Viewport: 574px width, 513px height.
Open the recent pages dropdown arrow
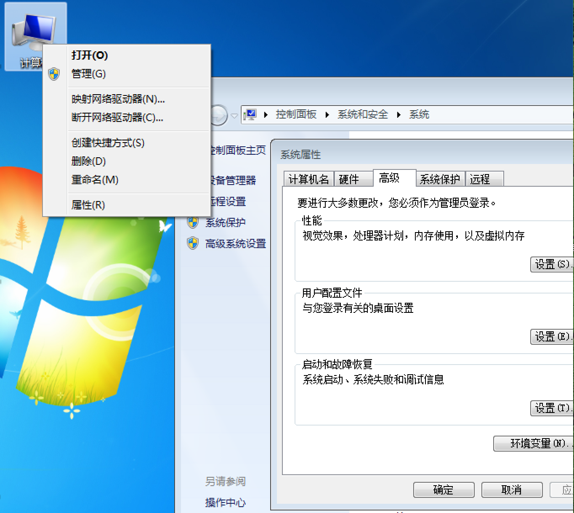(234, 115)
